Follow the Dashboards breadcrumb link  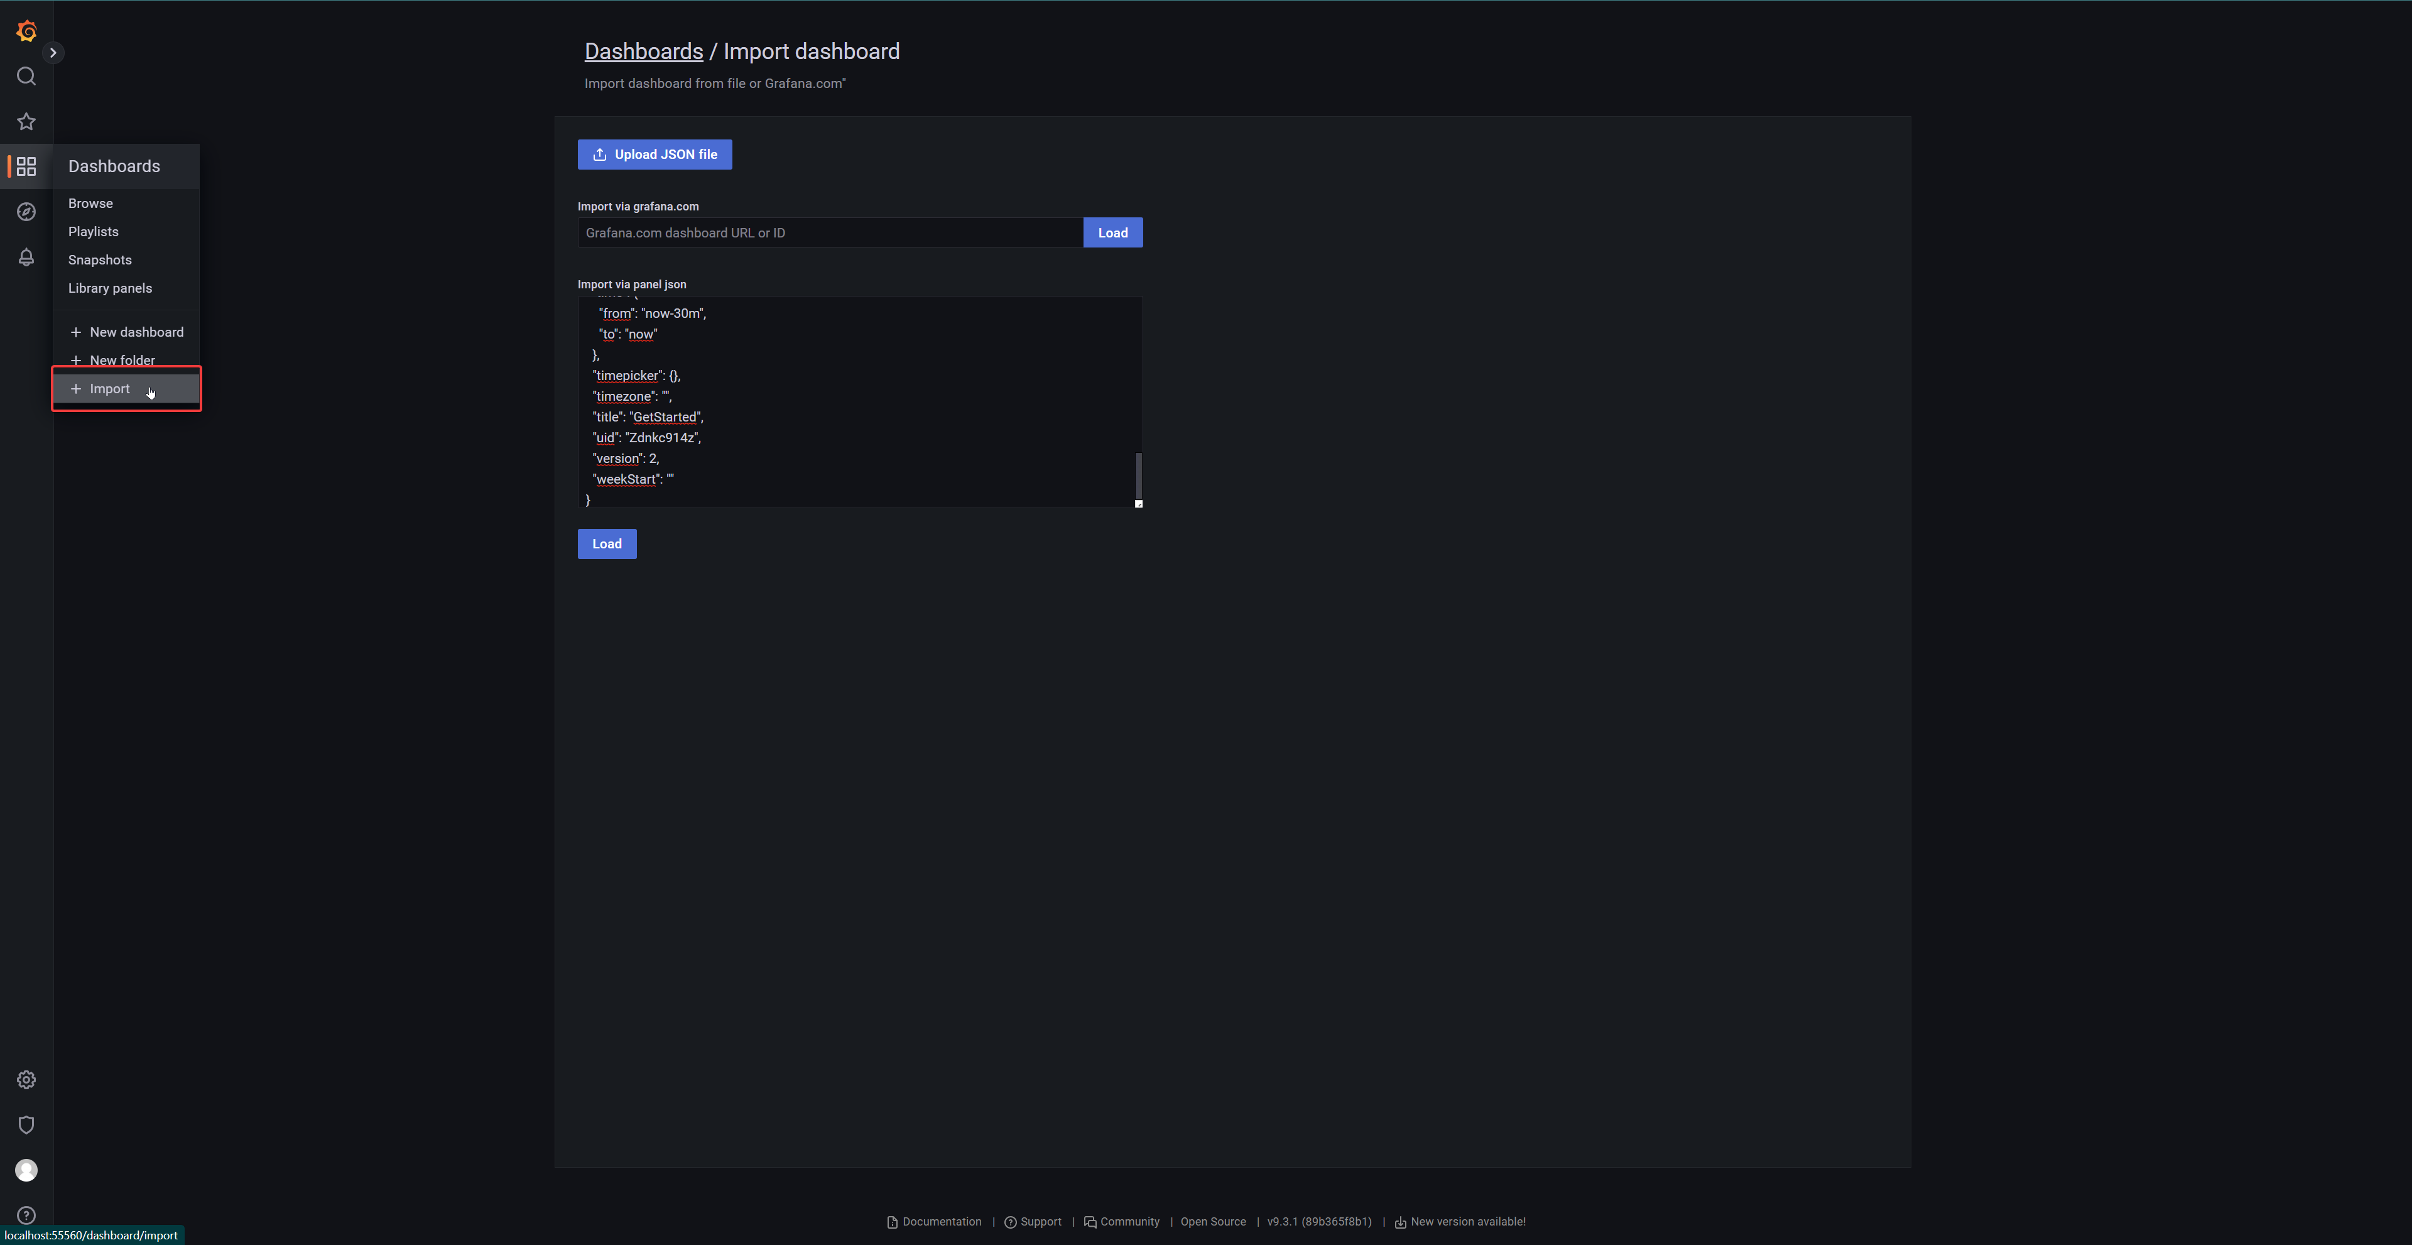pos(643,52)
